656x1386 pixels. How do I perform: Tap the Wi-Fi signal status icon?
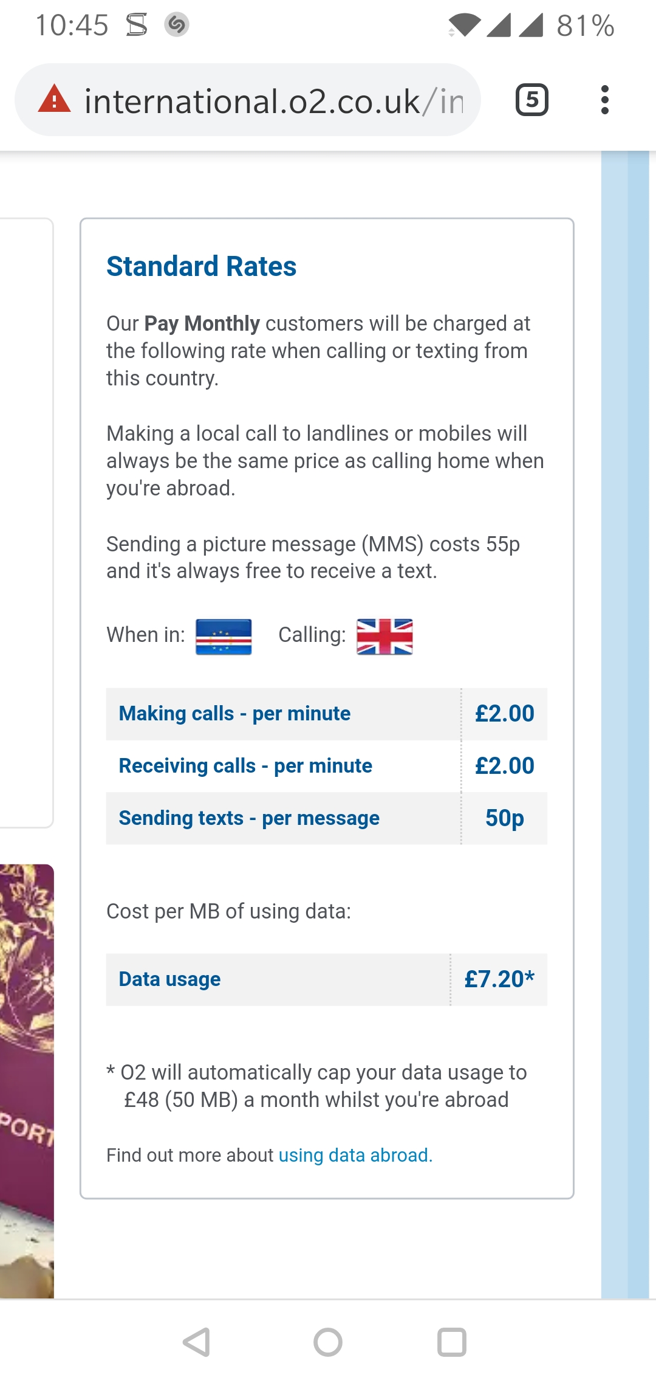pyautogui.click(x=465, y=26)
